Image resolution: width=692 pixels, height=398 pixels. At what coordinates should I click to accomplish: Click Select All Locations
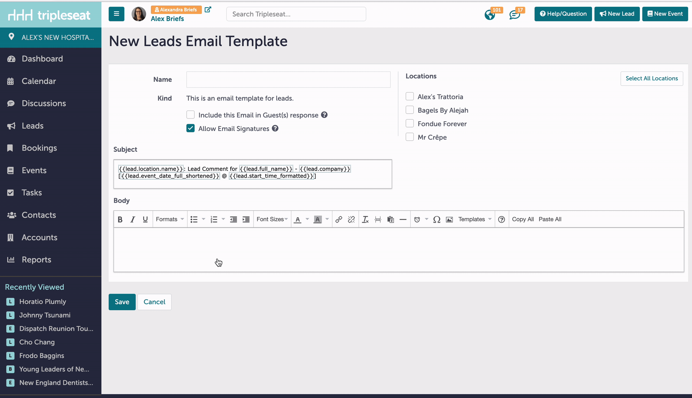[651, 79]
